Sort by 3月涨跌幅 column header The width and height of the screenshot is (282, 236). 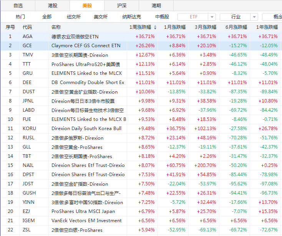206,27
